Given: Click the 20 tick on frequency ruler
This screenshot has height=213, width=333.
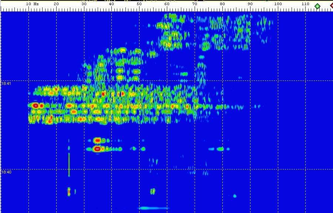Looking at the screenshot, I should (x=56, y=4).
